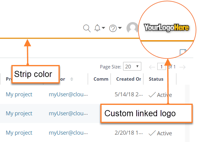Click Active status in 2/20/18 row

point(160,133)
